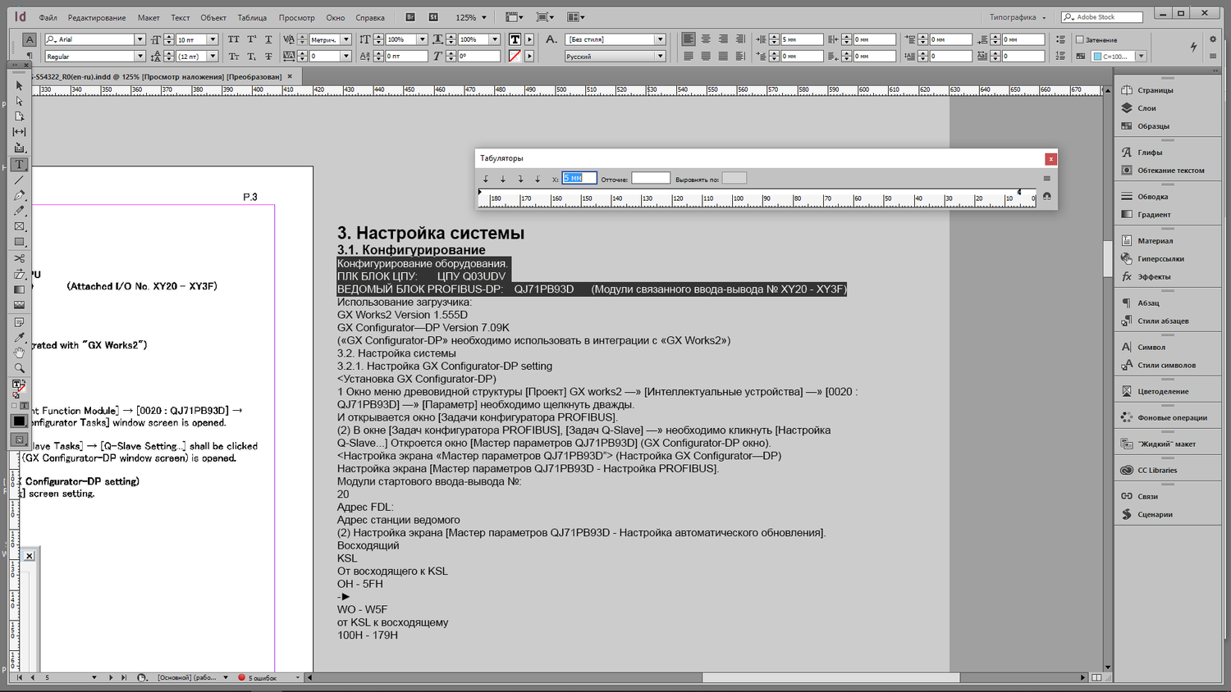This screenshot has width=1231, height=692.
Task: Open the leading (12 пт) dropdown
Action: 213,57
